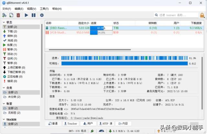Sort torrents by 选定大小 column header
Image resolution: width=207 pixels, height=134 pixels.
(x=79, y=23)
